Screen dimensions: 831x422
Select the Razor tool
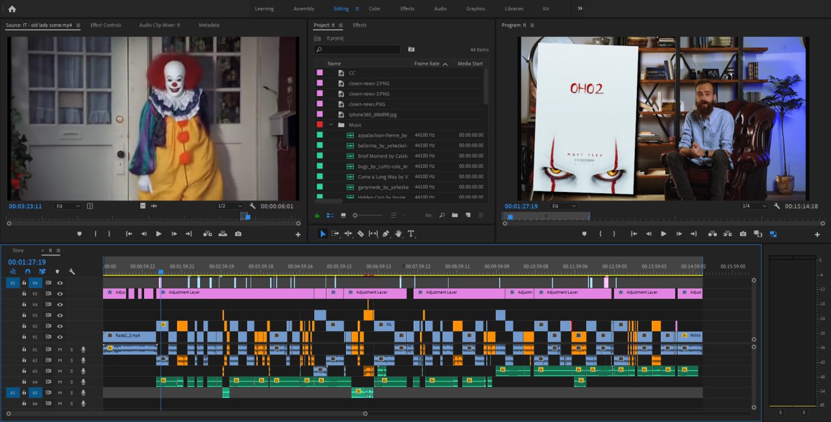360,233
